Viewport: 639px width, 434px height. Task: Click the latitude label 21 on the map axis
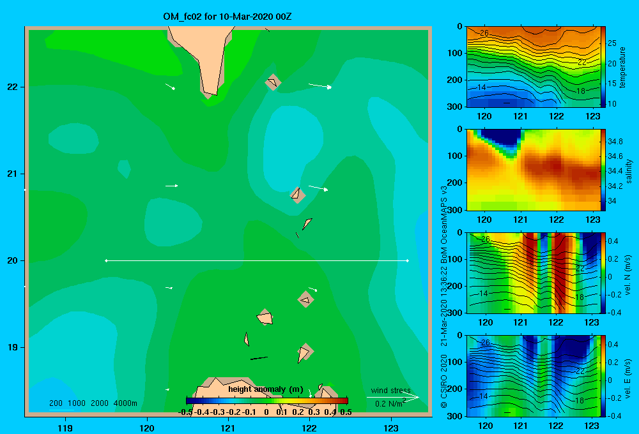(13, 174)
